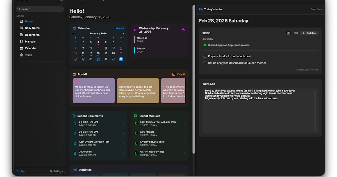Click View All in Calendar widget
The width and height of the screenshot is (337, 177).
(x=120, y=28)
